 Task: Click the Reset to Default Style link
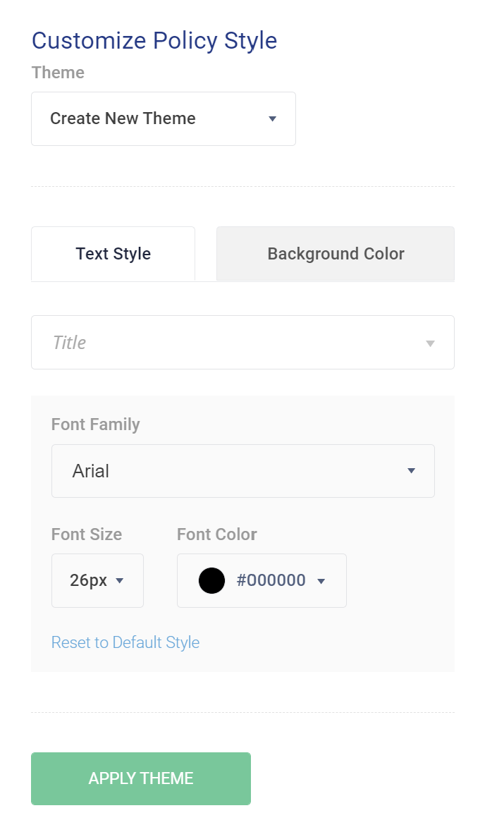point(125,642)
